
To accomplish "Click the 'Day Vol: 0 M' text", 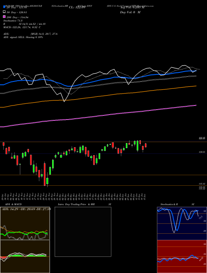I will tap(130, 12).
